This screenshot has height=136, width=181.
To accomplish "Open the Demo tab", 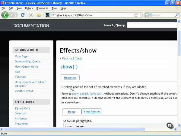I will point(72,112).
